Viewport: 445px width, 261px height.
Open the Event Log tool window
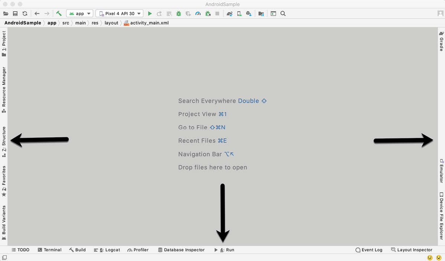369,250
